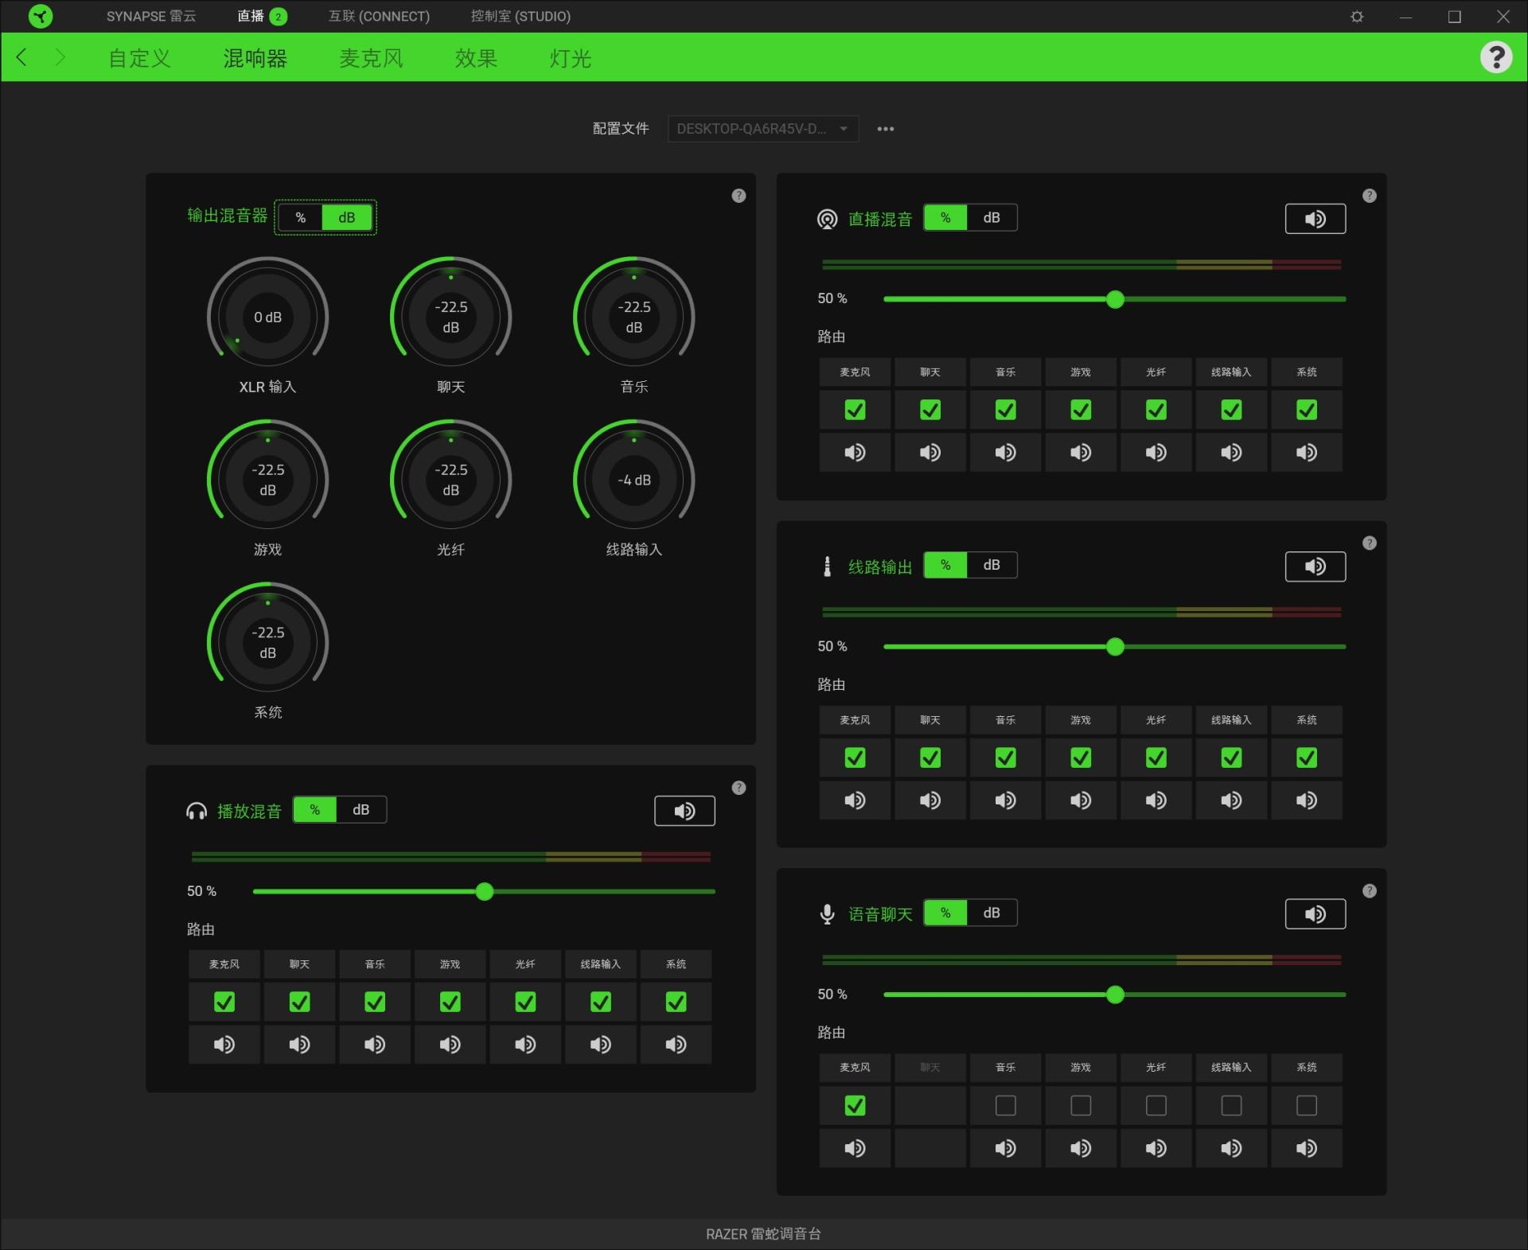
Task: Mute 系统 channel in 直播混音 routing
Action: pos(1306,453)
